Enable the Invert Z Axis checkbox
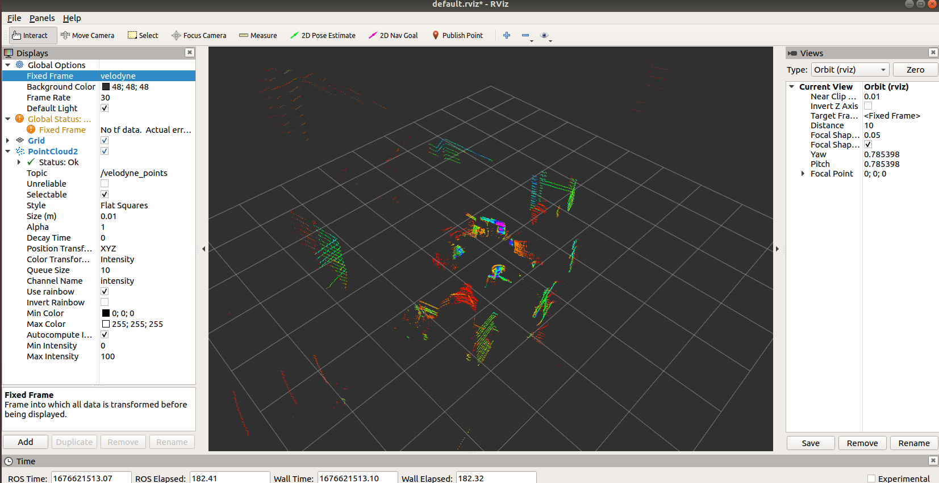The height and width of the screenshot is (483, 939). 868,106
